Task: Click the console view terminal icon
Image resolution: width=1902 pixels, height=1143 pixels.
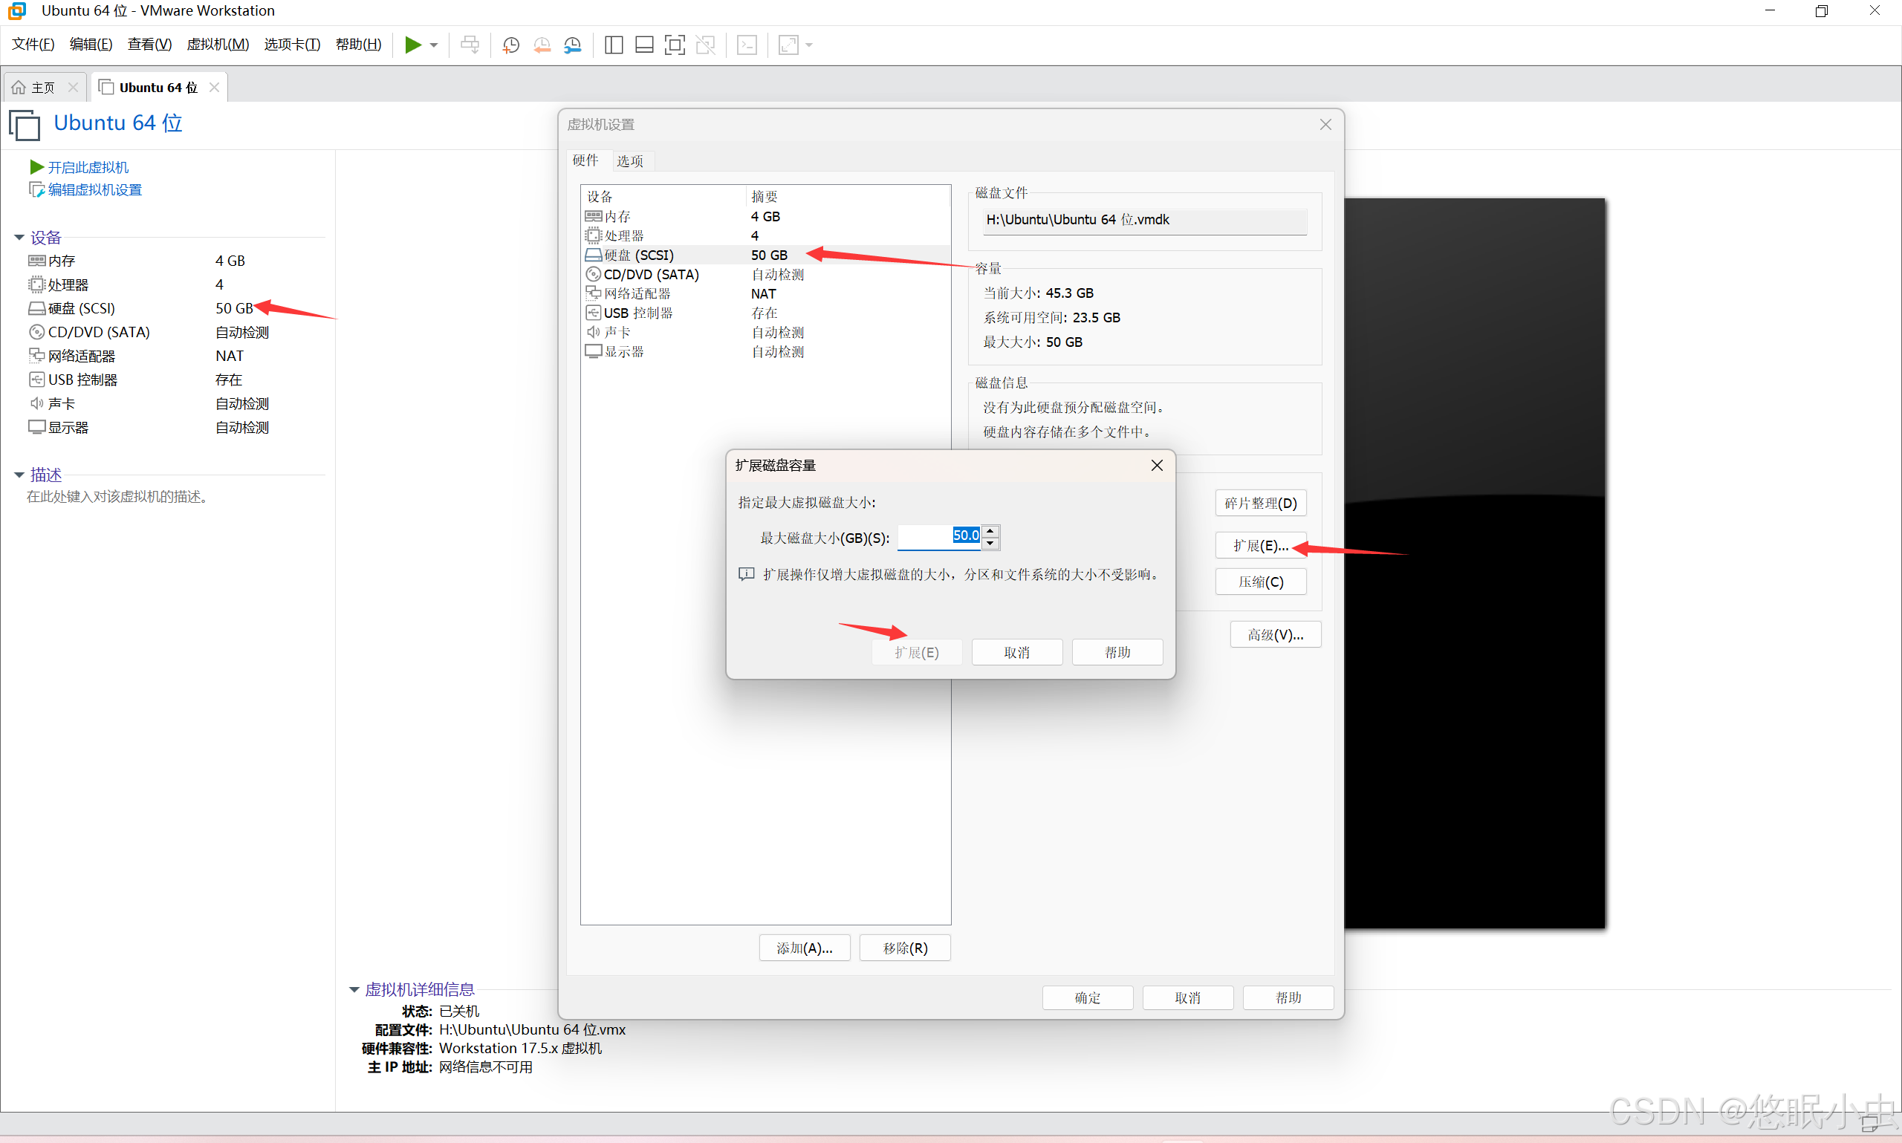Action: [x=747, y=45]
